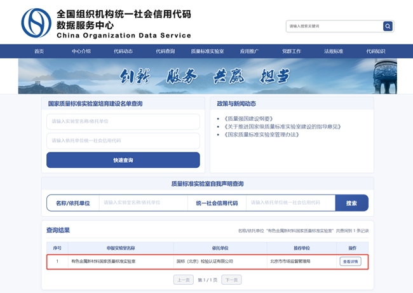Open the 党群工作 menu item
This screenshot has width=413, height=293.
[291, 51]
